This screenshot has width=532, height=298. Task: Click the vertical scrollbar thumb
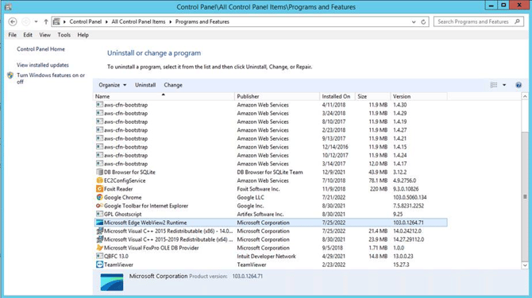(525, 195)
